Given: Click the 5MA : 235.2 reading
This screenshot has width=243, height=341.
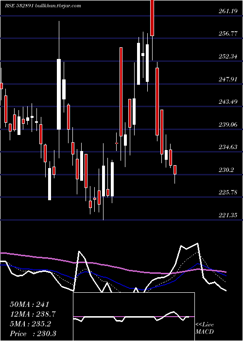Looking at the screenshot, I should pyautogui.click(x=30, y=324).
